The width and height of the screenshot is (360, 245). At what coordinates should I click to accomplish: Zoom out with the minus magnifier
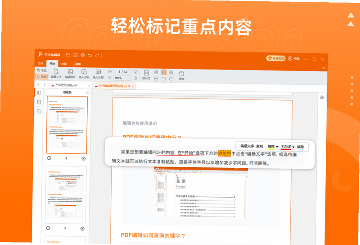(x=110, y=78)
